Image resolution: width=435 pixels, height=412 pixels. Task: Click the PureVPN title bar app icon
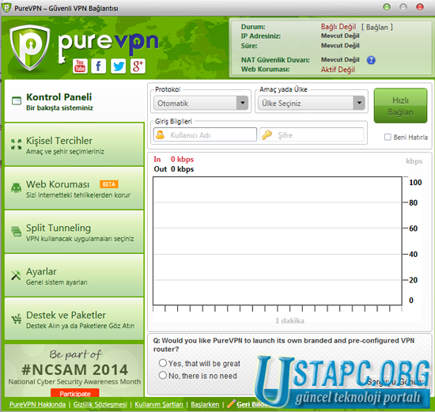(x=6, y=8)
